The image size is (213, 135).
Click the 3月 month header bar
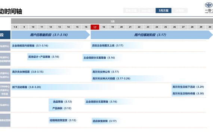coord(112,21)
